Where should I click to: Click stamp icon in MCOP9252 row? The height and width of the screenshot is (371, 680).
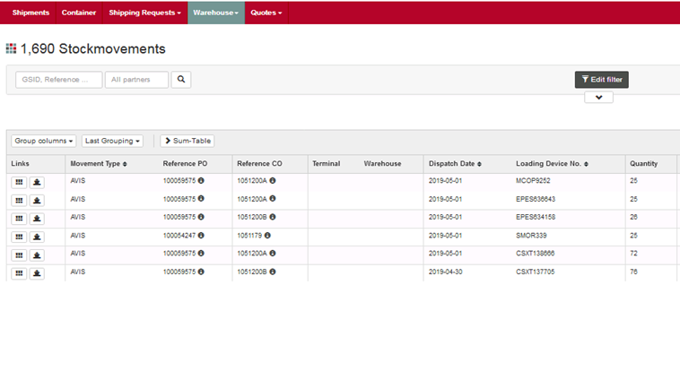[x=37, y=183]
